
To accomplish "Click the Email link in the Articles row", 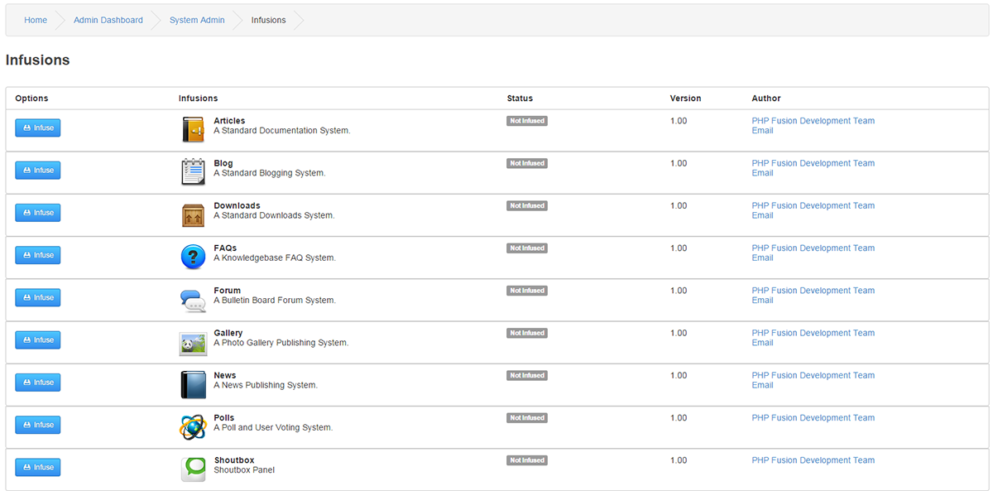I will point(761,130).
